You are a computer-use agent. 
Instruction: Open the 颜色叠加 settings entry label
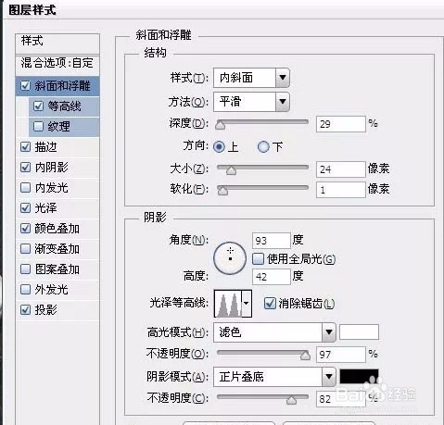point(57,229)
